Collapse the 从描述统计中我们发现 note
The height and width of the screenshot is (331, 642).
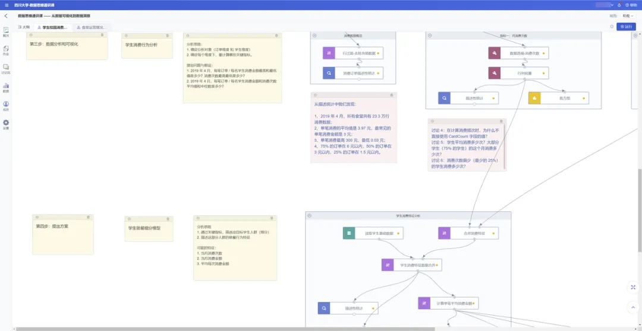click(x=314, y=95)
